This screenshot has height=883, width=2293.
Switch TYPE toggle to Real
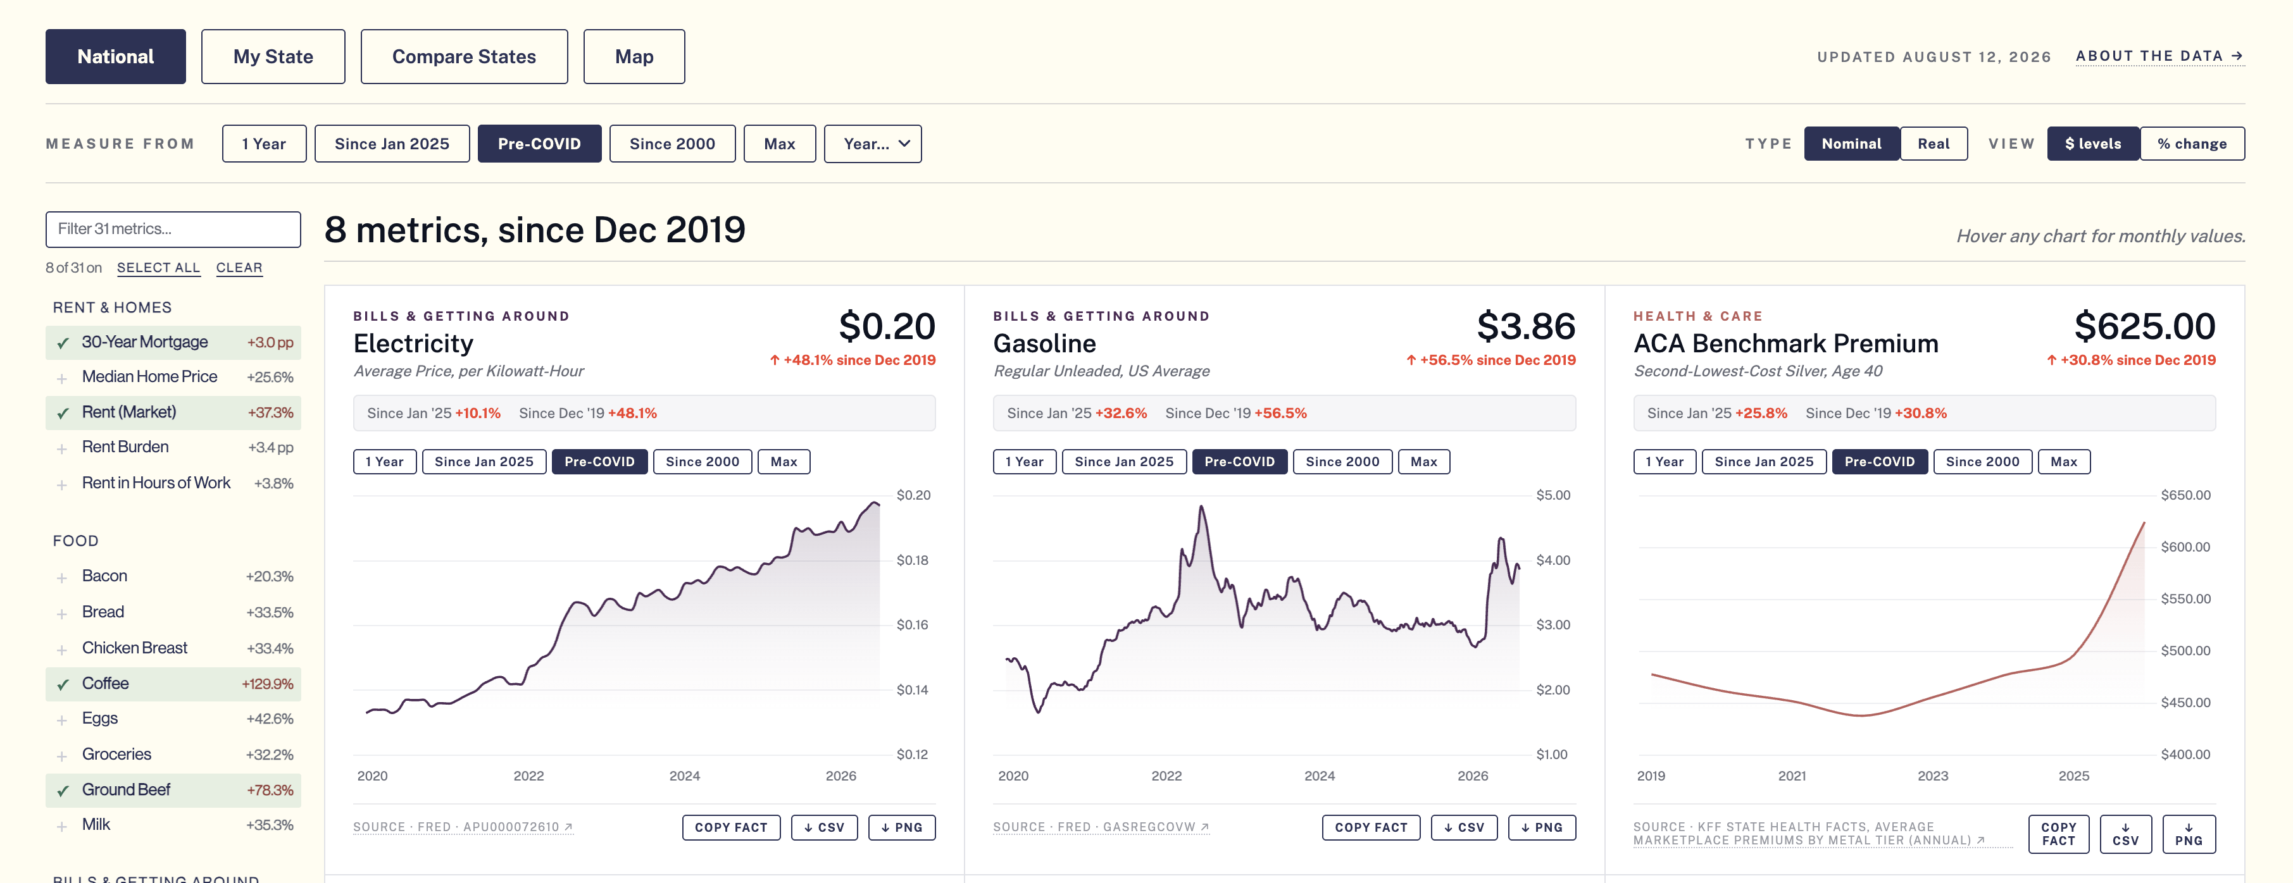pos(1932,143)
